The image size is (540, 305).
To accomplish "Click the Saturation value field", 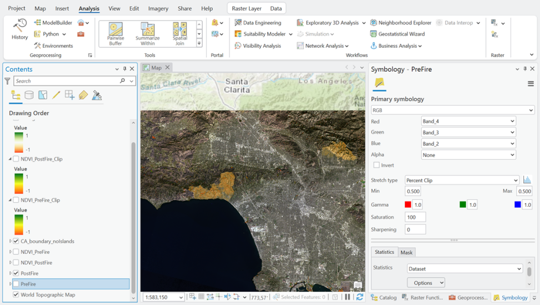I will 415,217.
